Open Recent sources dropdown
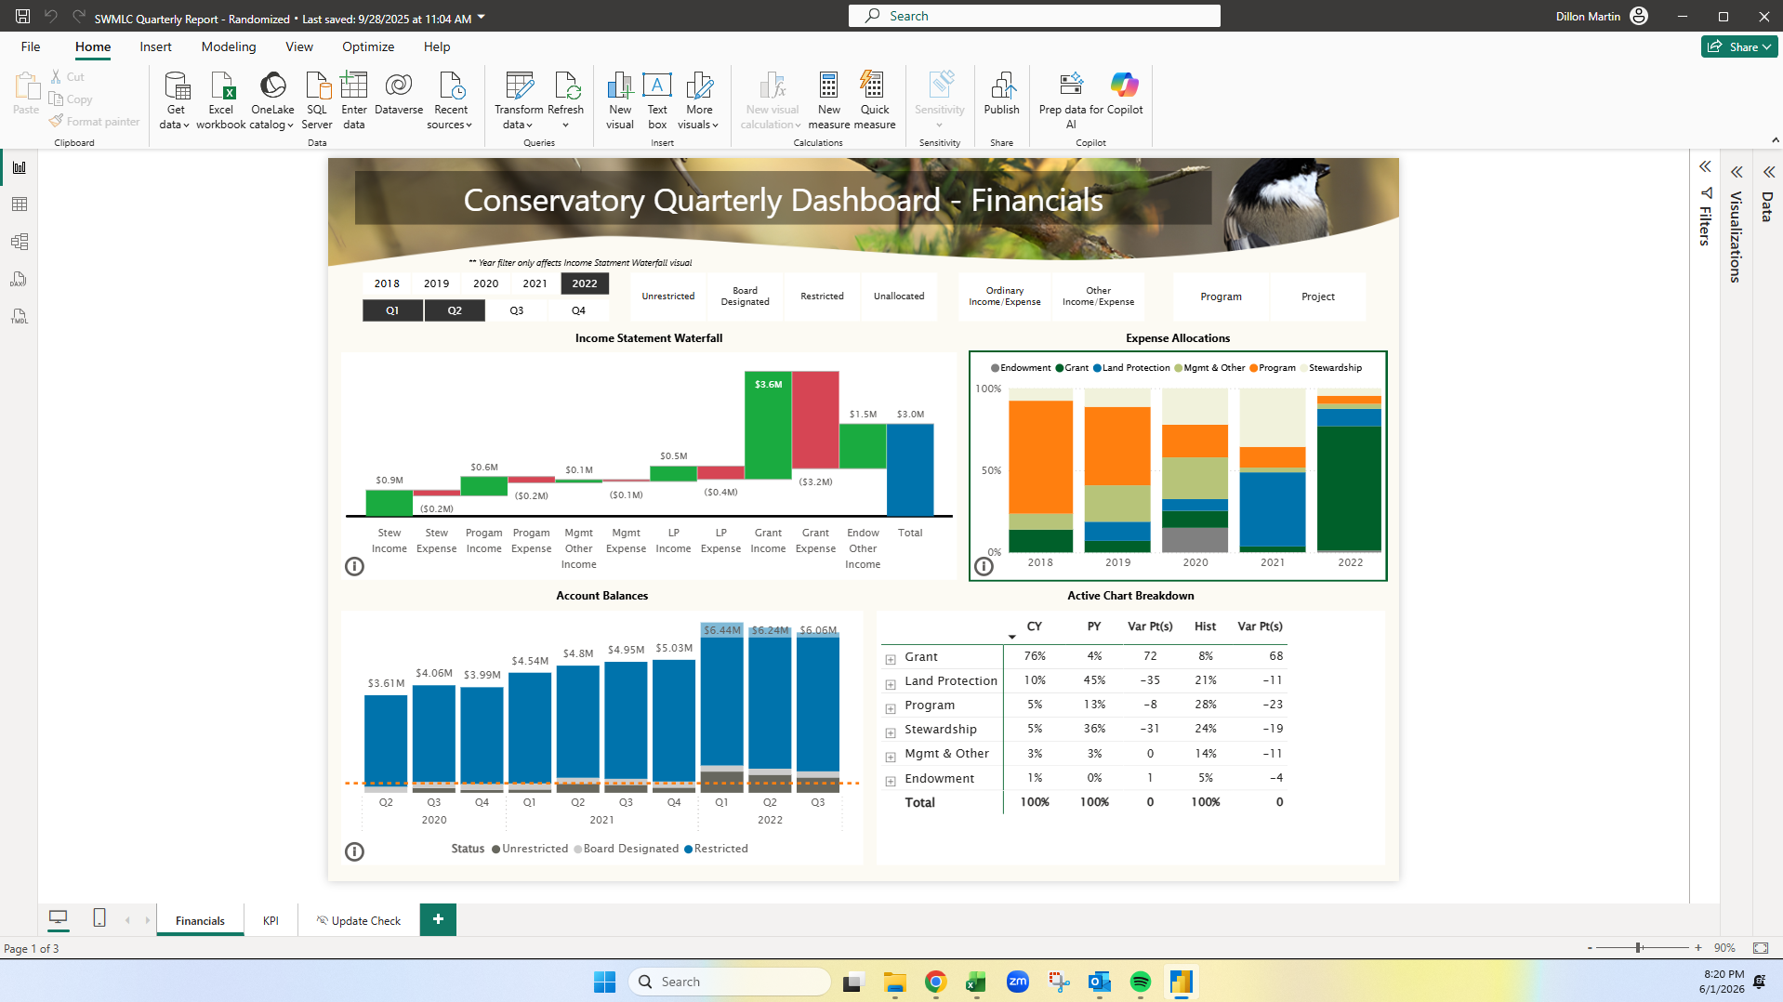Viewport: 1783px width, 1002px height. tap(450, 100)
